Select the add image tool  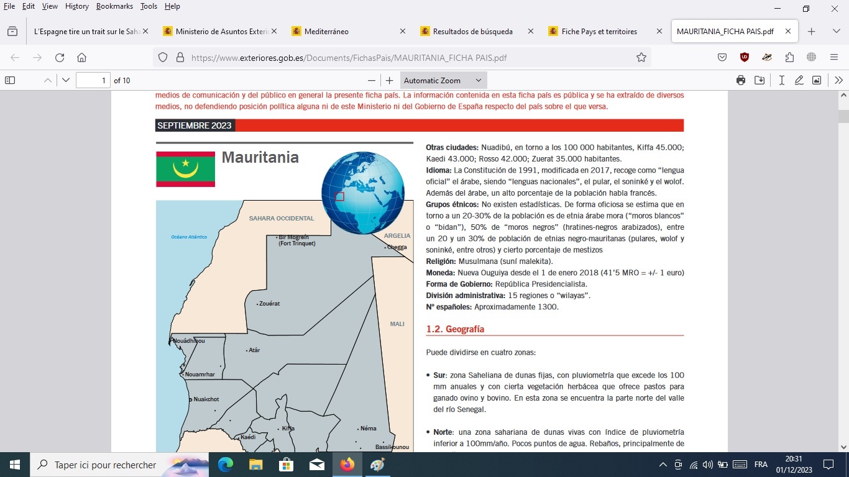click(x=817, y=80)
